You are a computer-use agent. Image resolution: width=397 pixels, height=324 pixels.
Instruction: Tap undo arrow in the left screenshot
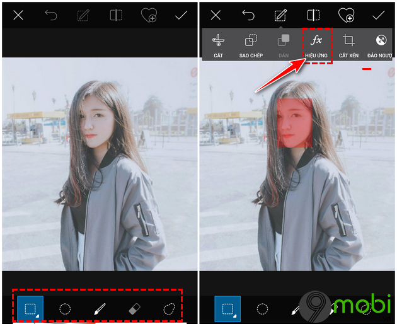tap(51, 15)
